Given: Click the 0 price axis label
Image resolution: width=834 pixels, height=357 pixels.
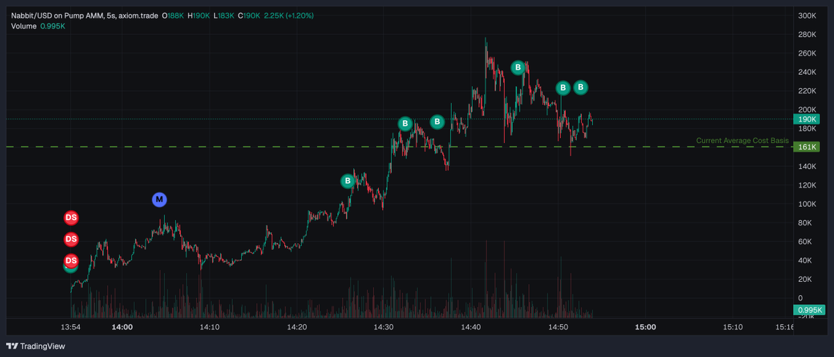Looking at the screenshot, I should pos(801,298).
